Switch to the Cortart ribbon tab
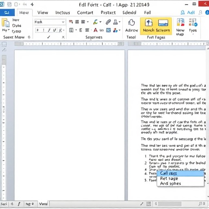Viewport: 209px width, 209px height. 85,13
